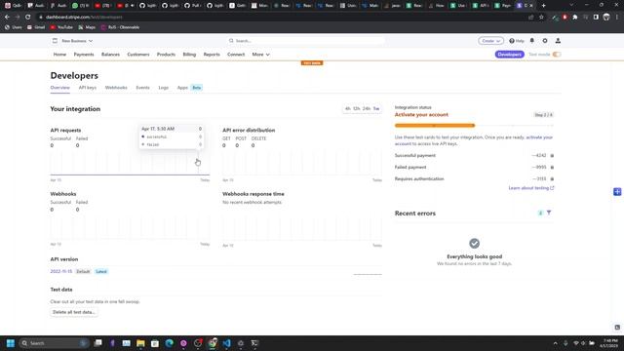Switch to the Logs tab
This screenshot has width=624, height=351.
164,88
